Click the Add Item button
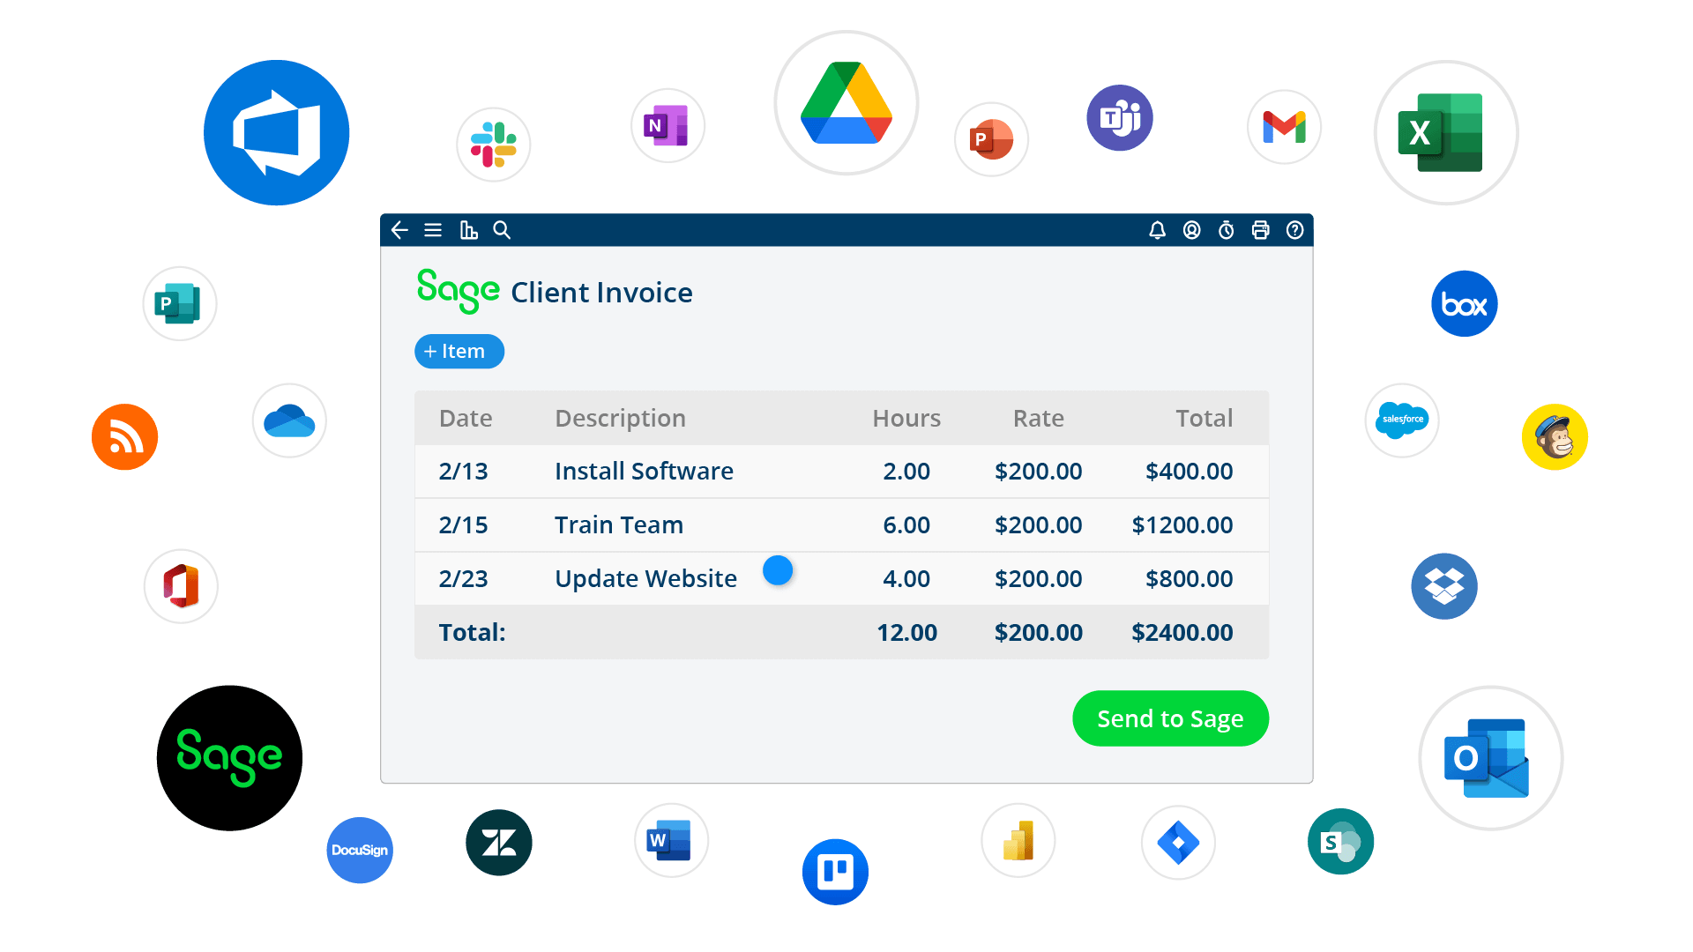This screenshot has height=952, width=1693. (x=460, y=351)
